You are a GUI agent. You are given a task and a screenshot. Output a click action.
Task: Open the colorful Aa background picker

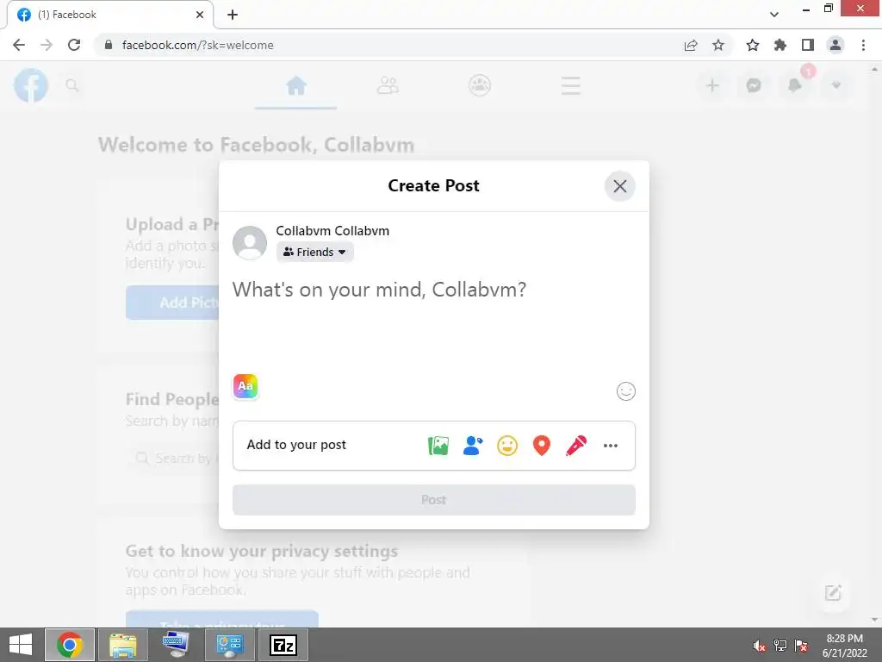(x=245, y=386)
